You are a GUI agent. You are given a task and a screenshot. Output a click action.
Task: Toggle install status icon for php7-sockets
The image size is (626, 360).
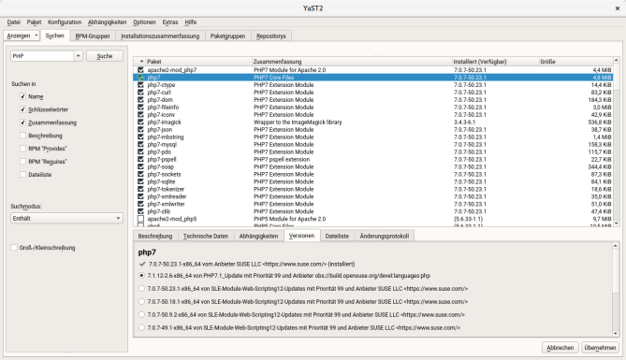point(140,174)
